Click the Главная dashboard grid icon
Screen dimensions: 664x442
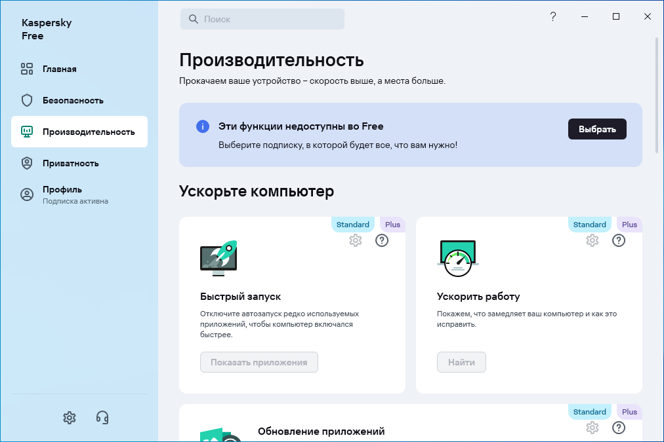tap(27, 69)
